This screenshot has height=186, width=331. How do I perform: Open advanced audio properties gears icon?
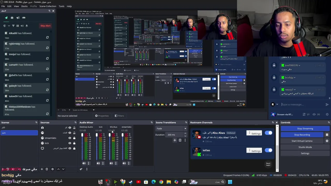[81, 169]
